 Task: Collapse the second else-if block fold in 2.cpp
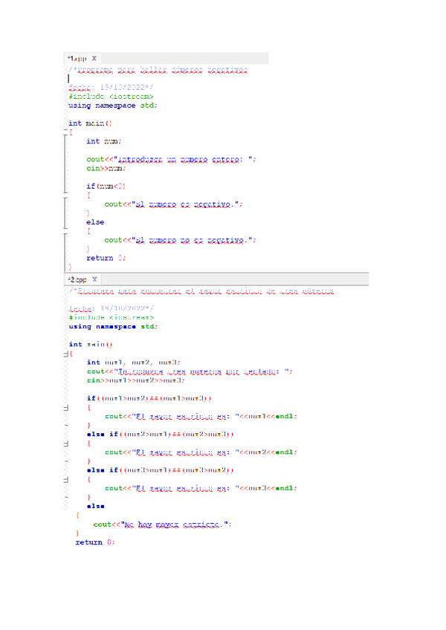pos(66,478)
